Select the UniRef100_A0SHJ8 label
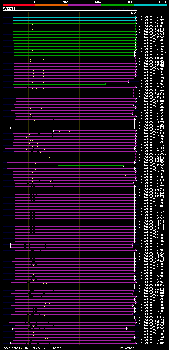This screenshot has height=350, width=169. point(152,209)
